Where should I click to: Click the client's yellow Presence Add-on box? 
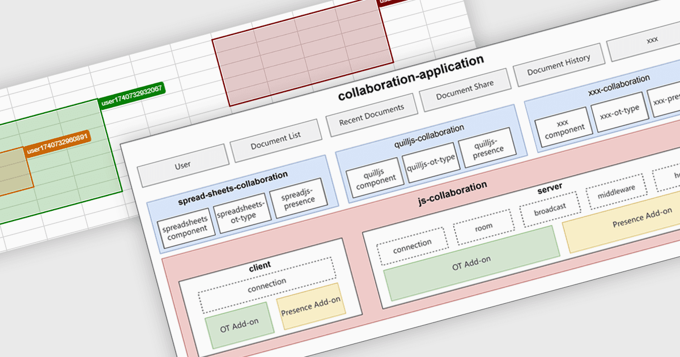tap(312, 307)
